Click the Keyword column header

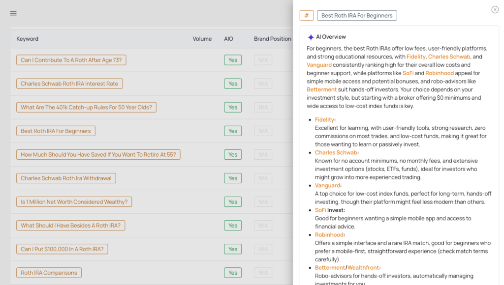27,39
